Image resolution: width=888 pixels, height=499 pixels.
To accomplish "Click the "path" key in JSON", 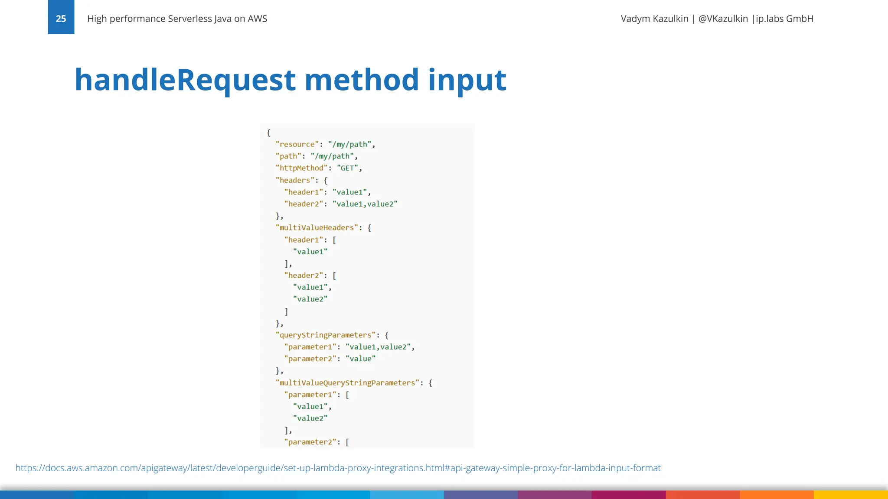I will point(288,156).
